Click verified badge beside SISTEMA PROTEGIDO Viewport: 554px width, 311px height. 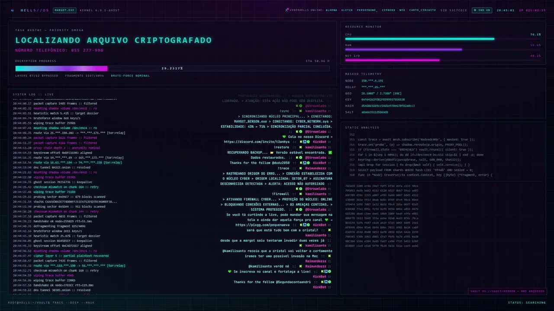300,209
